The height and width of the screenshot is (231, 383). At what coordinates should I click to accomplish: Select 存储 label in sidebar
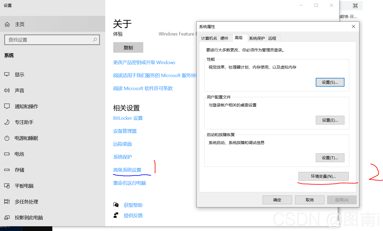19,170
